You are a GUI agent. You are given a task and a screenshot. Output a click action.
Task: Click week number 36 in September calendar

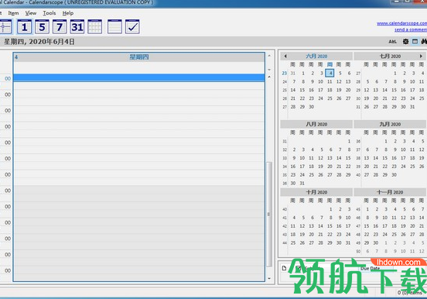click(358, 141)
